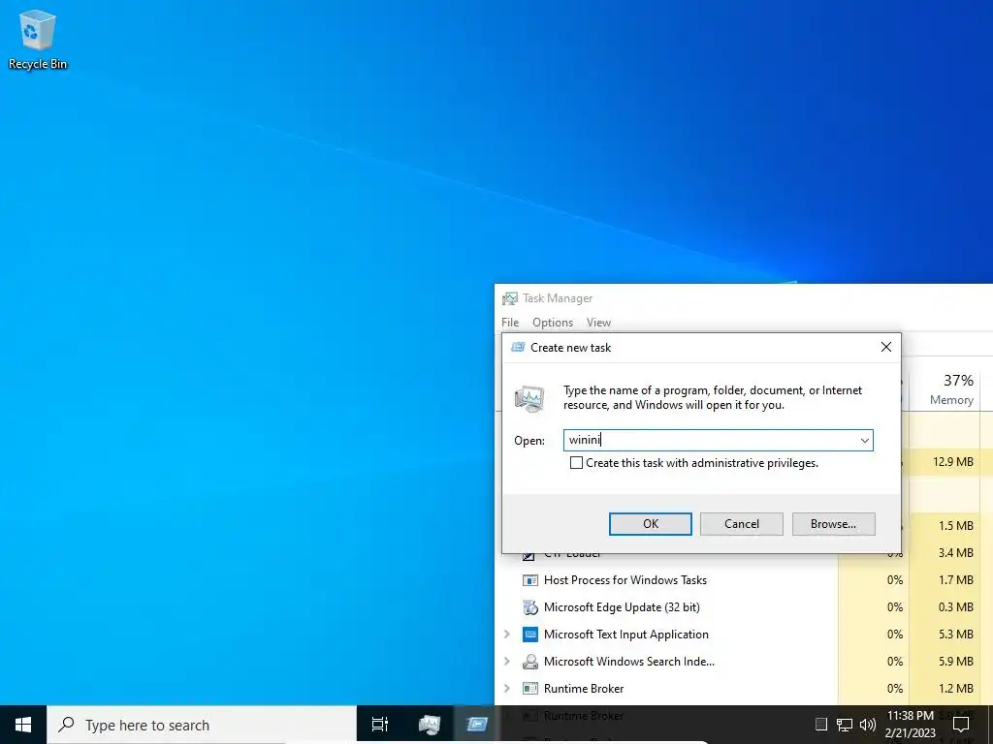Viewport: 993px width, 744px height.
Task: Click the Run dialog illustration icon
Action: (x=529, y=398)
